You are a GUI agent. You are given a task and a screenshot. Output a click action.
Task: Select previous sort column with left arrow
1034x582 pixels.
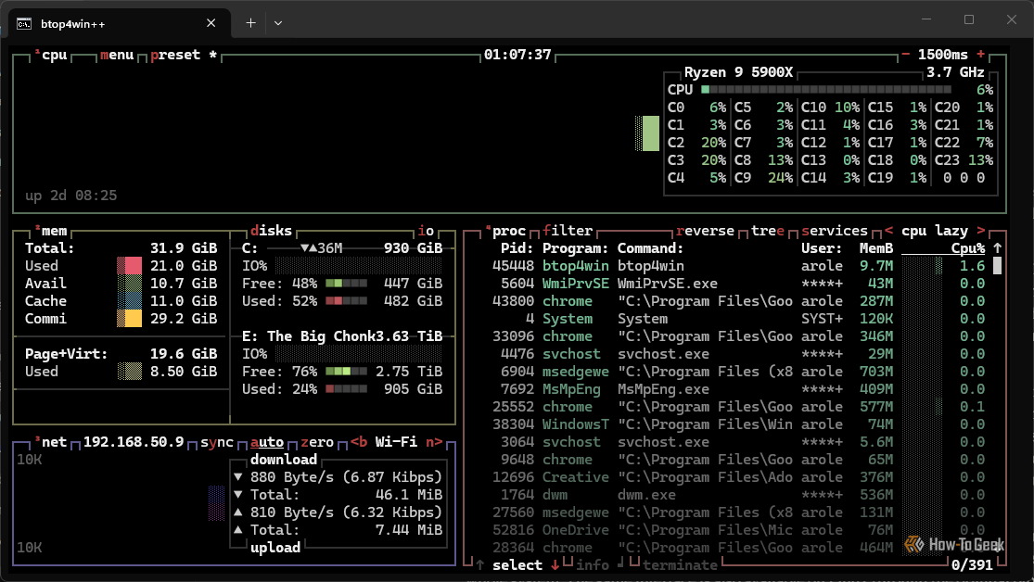(x=889, y=231)
